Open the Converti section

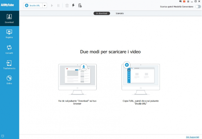pos(9,49)
